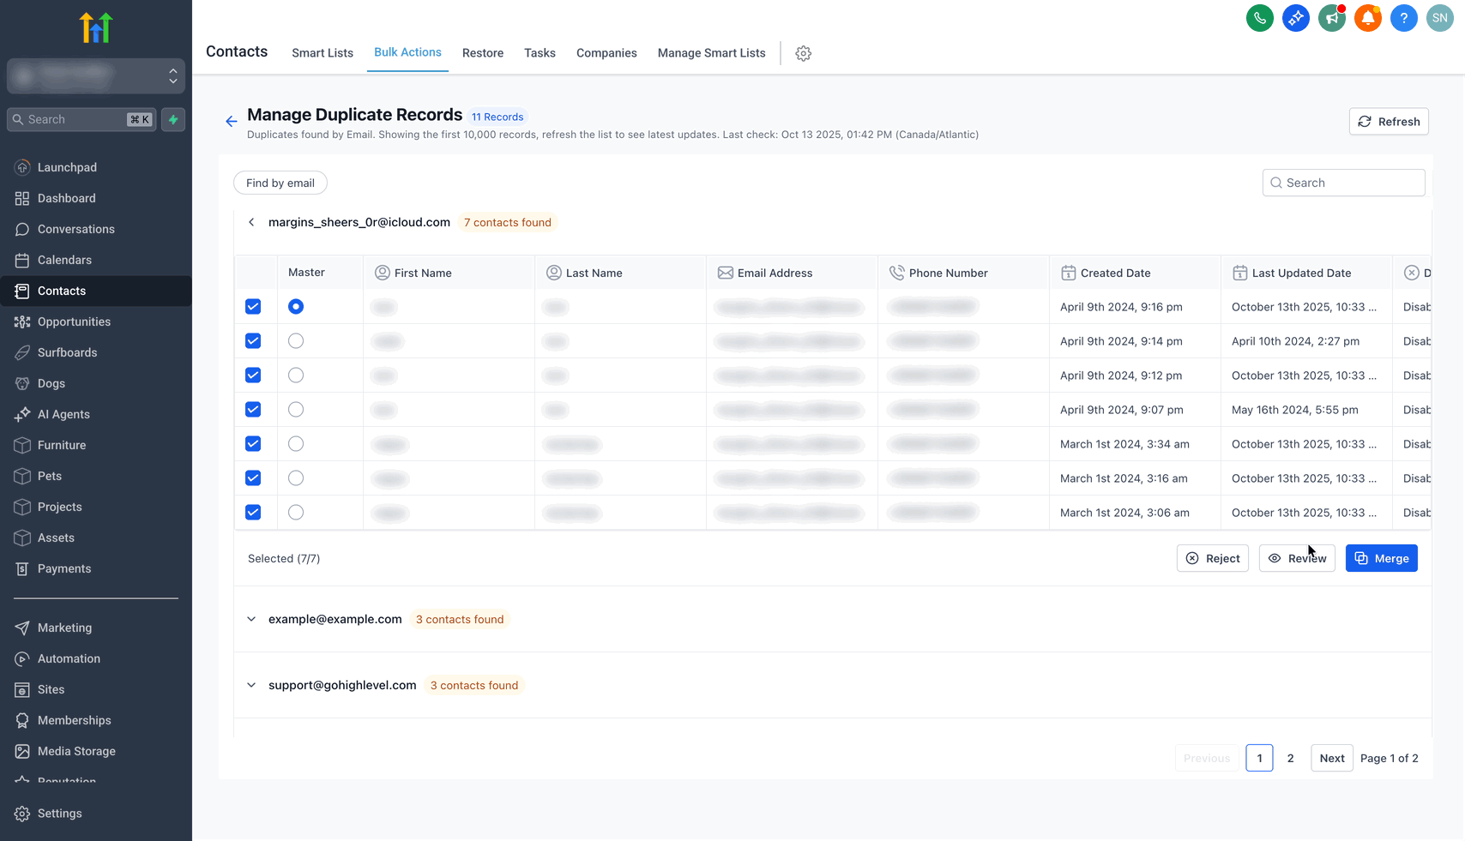1465x841 pixels.
Task: Click the back arrow beside Manage Duplicate Records
Action: (231, 122)
